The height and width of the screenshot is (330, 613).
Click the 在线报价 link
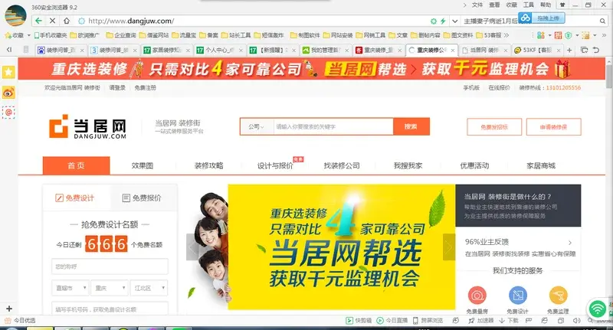(500, 88)
